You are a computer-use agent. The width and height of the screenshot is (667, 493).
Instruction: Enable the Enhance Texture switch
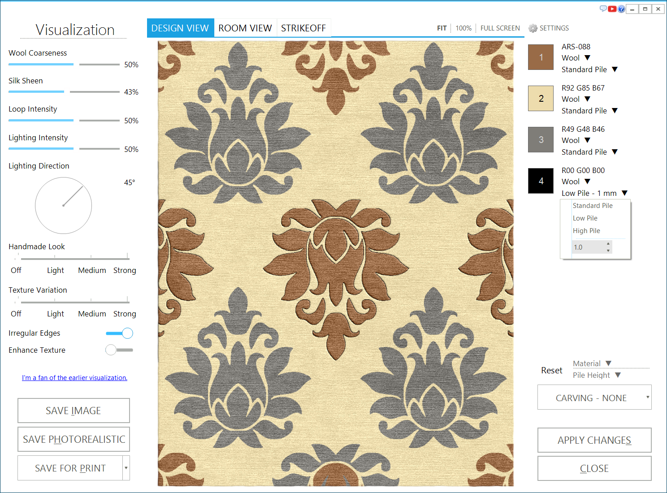(x=119, y=350)
